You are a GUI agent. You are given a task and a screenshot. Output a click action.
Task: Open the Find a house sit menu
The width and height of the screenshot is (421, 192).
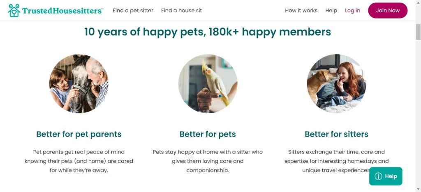pyautogui.click(x=181, y=11)
